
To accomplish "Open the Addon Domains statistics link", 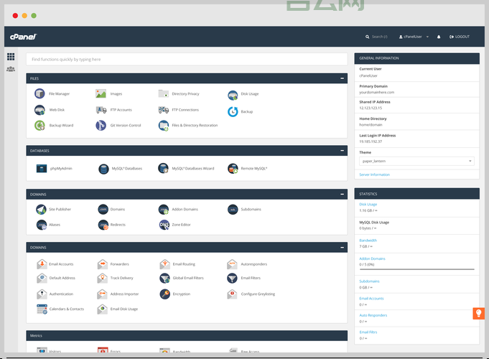I will click(x=372, y=258).
